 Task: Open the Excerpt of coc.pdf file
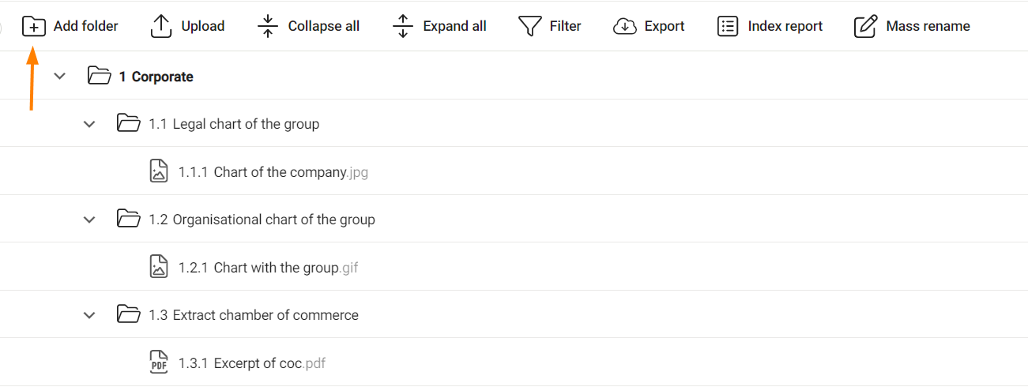click(x=252, y=363)
